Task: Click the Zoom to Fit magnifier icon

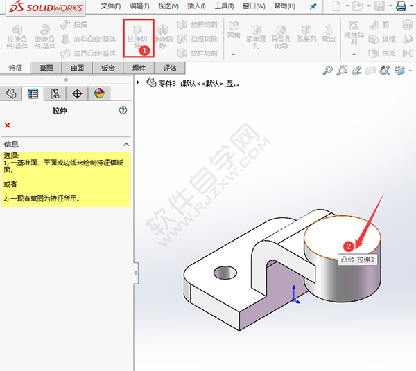Action: pyautogui.click(x=328, y=71)
